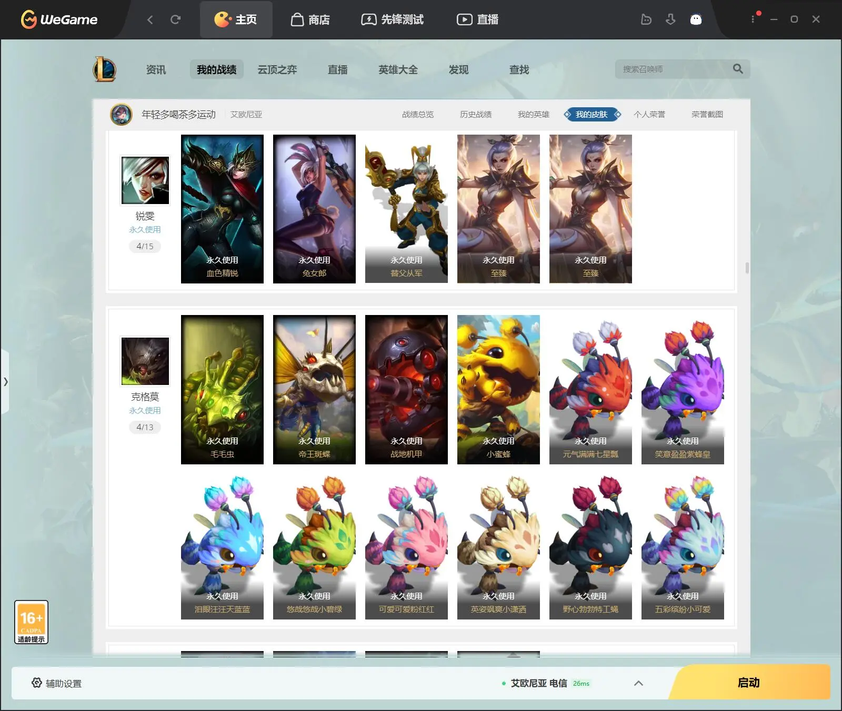
Task: Click the skin list scrollbar thumb
Action: click(x=747, y=268)
